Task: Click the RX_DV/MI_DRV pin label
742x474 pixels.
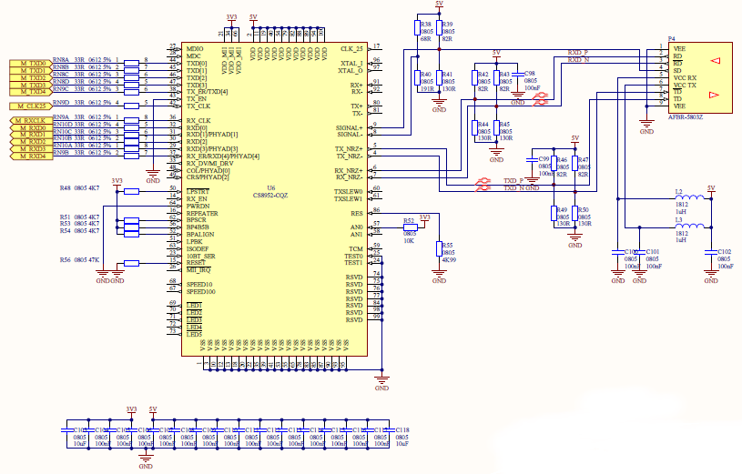Action: [x=209, y=163]
